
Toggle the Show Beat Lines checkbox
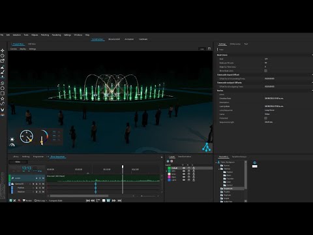265,70
